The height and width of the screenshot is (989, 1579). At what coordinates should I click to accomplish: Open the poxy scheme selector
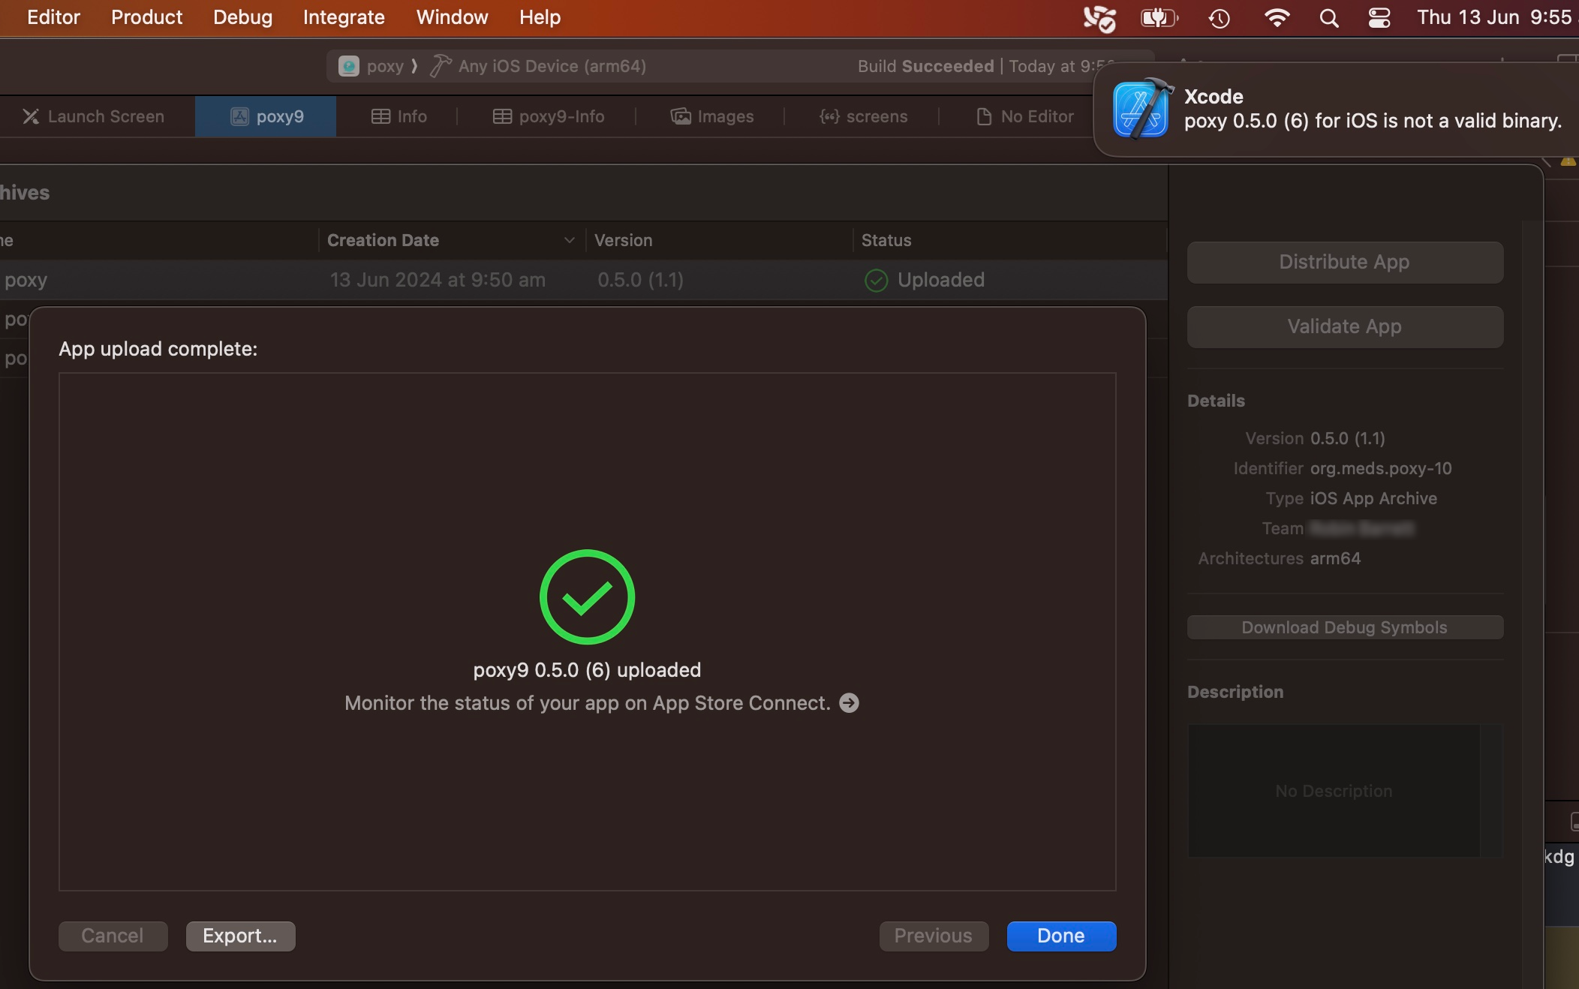385,66
